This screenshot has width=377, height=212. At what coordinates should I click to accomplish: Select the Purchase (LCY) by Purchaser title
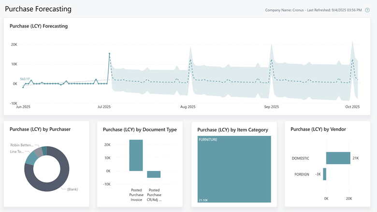(x=41, y=129)
